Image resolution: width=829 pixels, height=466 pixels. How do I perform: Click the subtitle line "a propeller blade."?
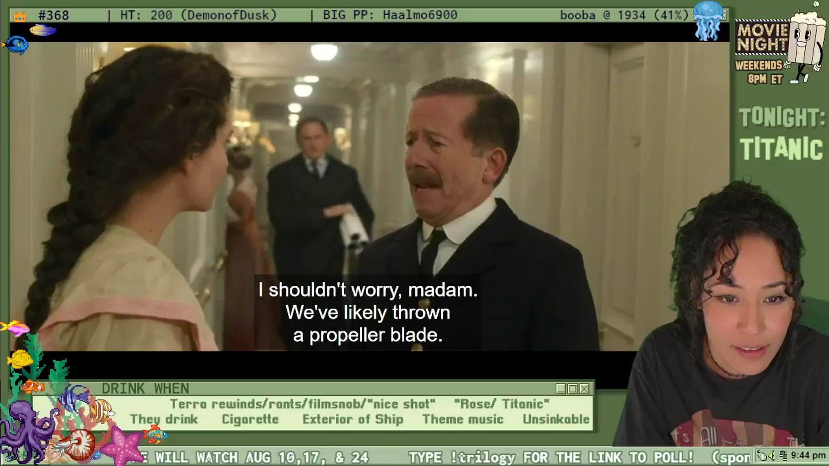[368, 335]
